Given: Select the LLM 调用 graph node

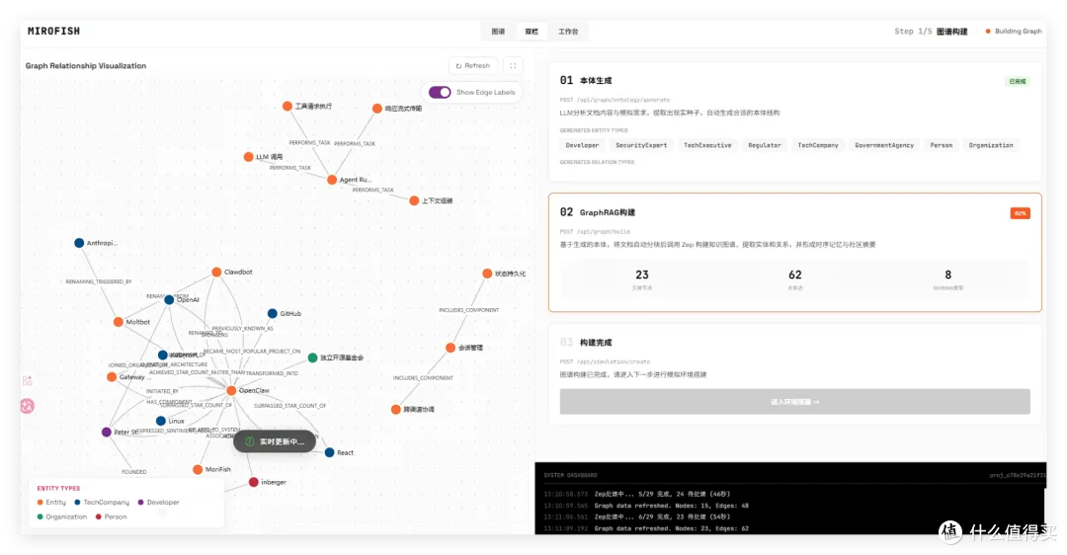Looking at the screenshot, I should click(x=248, y=157).
